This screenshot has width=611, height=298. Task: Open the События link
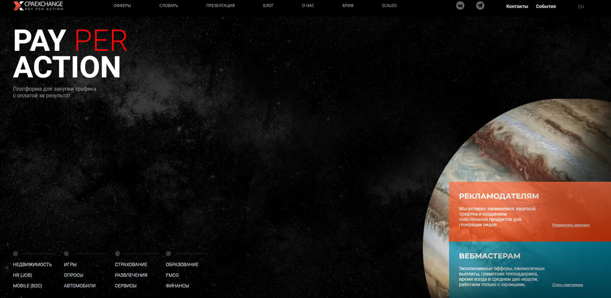pos(546,7)
